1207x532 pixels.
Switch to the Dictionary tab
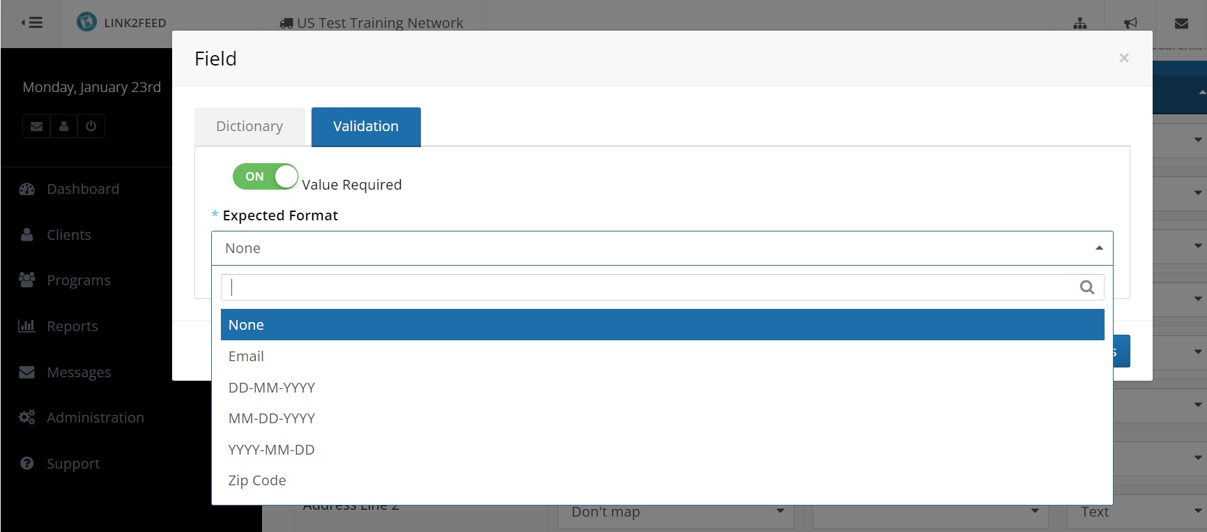(x=249, y=126)
